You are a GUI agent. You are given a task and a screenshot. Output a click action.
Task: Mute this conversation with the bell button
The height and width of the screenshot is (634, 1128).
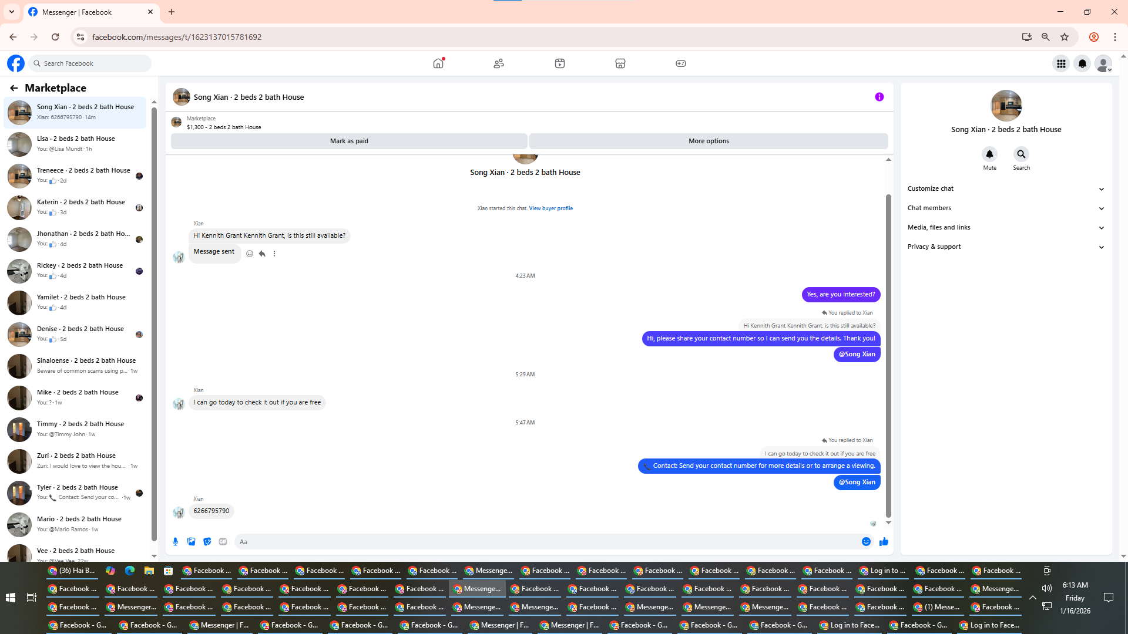click(x=989, y=154)
